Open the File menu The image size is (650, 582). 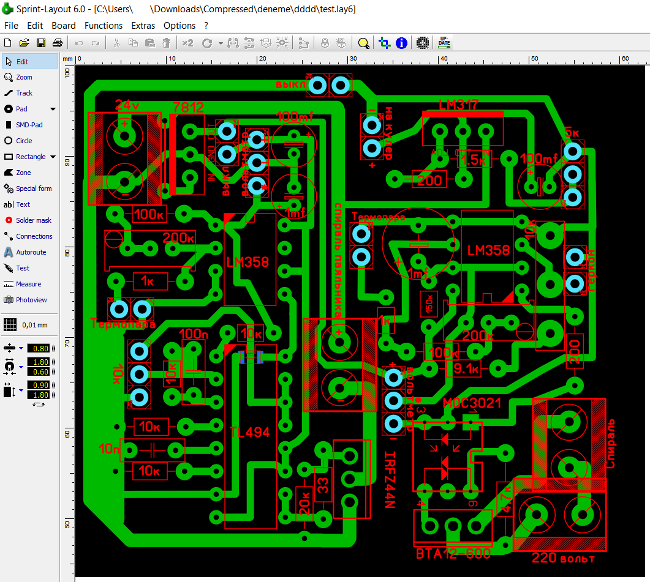pos(11,25)
